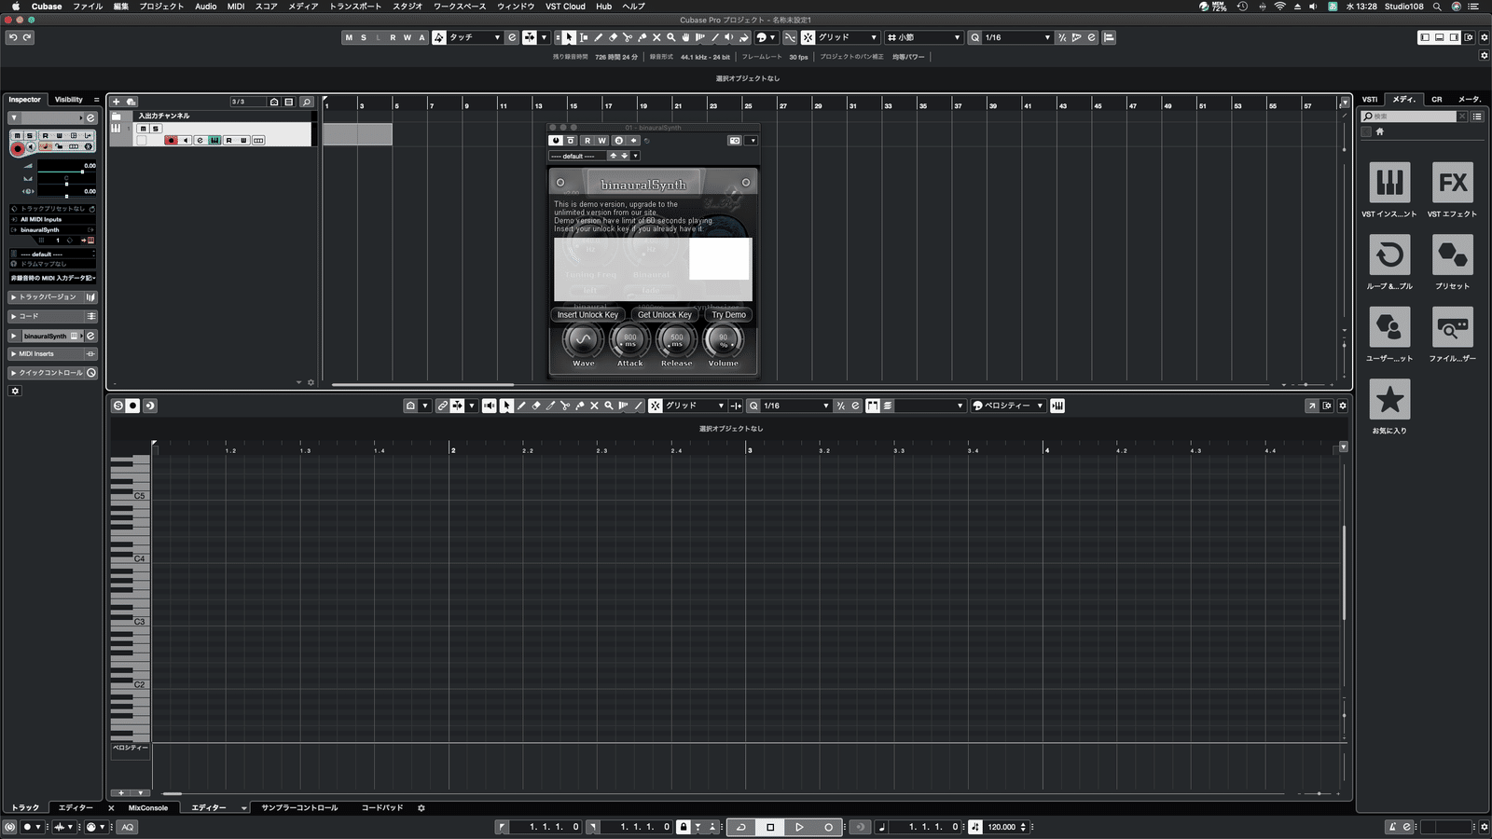
Task: Select the Draw pencil tool in key editor toolbar
Action: click(x=521, y=406)
